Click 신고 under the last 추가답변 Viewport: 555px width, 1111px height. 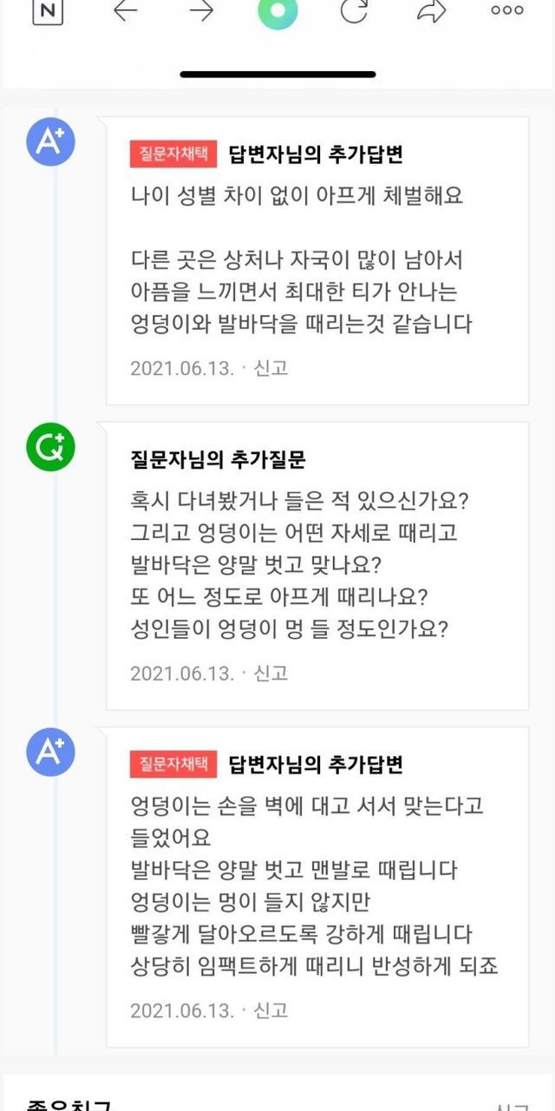(x=271, y=1010)
